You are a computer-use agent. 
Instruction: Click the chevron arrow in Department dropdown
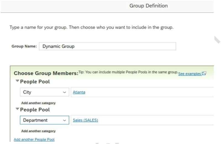[65, 120]
